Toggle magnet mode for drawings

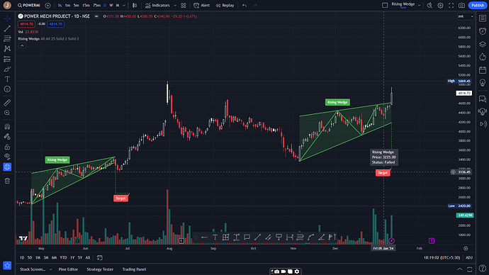[x=7, y=127]
